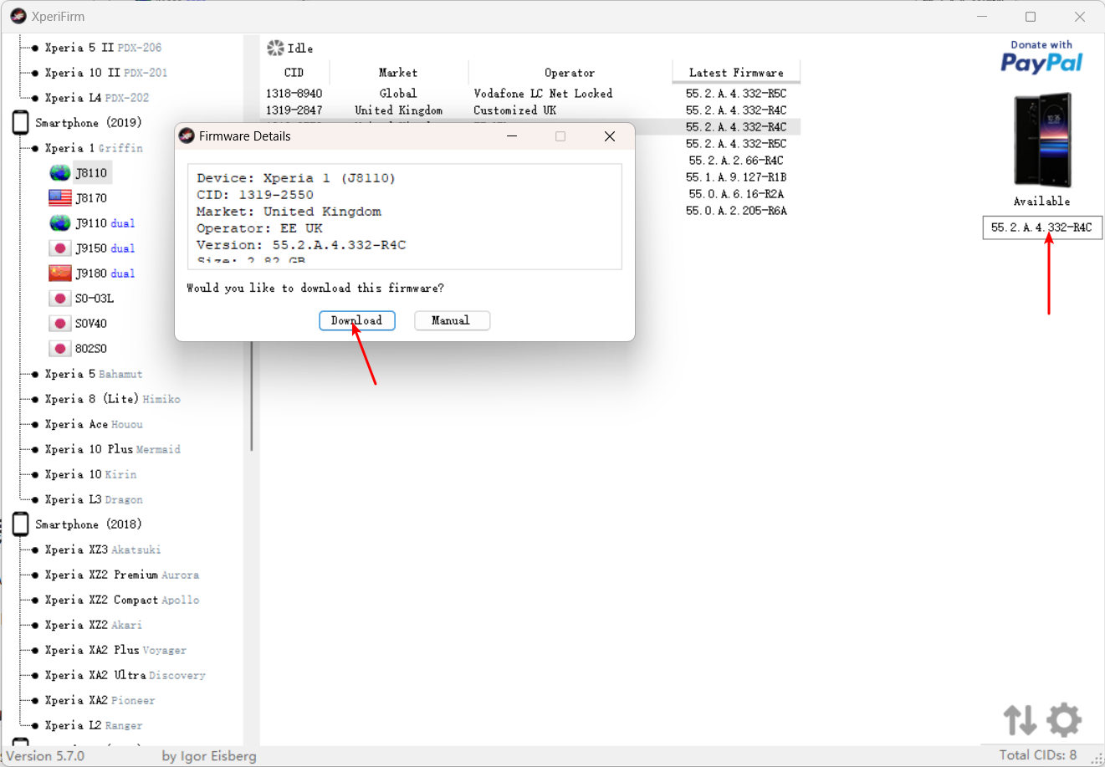Select Xperia L4 PDX-202 in tree
Image resolution: width=1105 pixels, height=767 pixels.
click(x=97, y=98)
